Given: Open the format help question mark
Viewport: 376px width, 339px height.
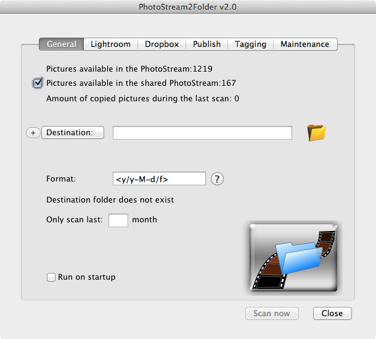Looking at the screenshot, I should point(217,179).
